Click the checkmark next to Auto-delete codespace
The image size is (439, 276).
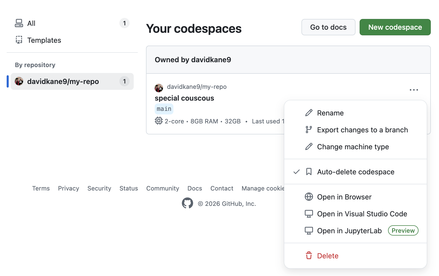pos(296,172)
